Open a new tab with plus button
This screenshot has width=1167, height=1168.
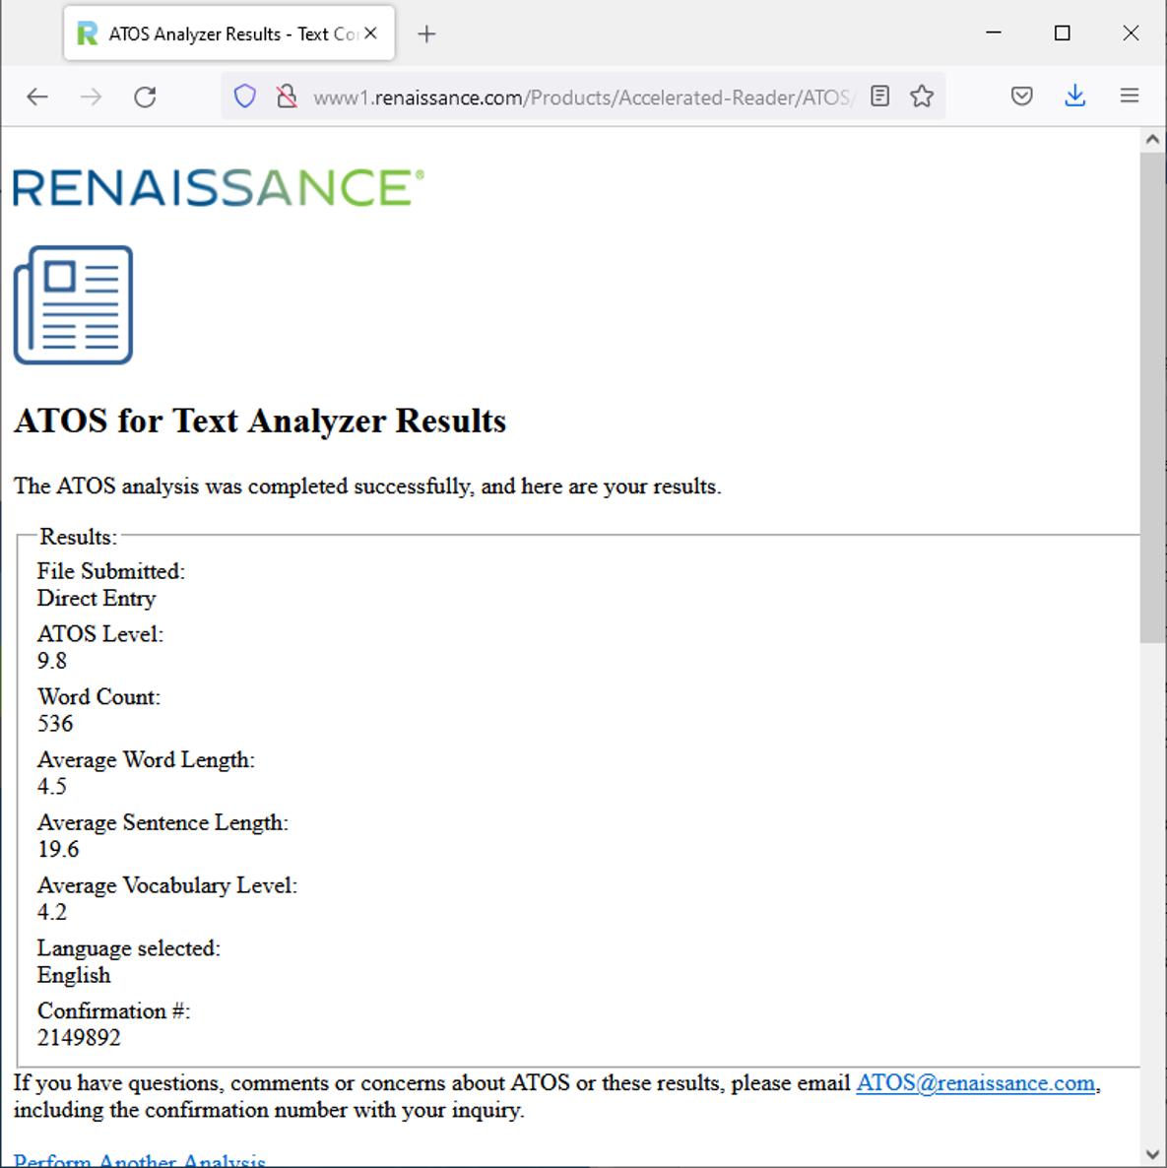(x=426, y=34)
